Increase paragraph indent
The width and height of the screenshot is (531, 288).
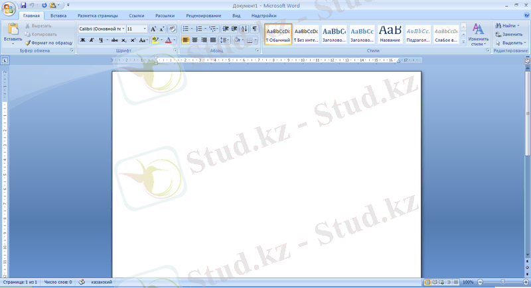click(x=234, y=29)
